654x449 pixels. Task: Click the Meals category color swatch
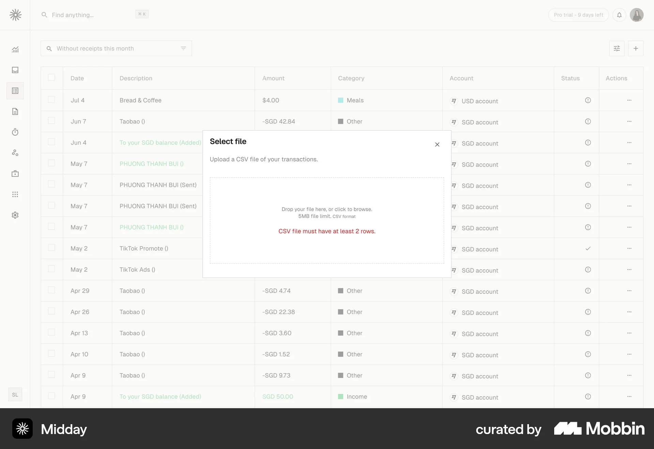point(341,100)
